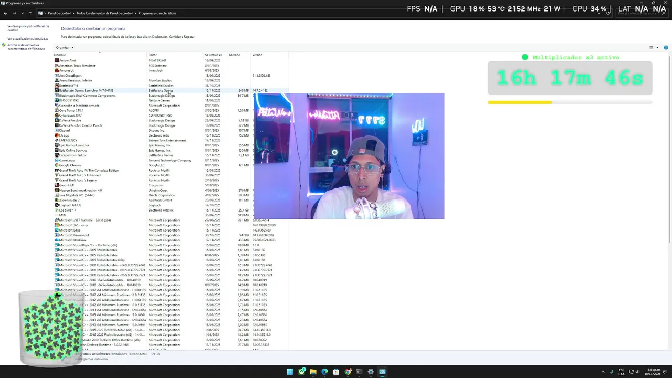Click the ESP LAA language indicator
Viewport: 672px width, 378px height.
[x=622, y=372]
